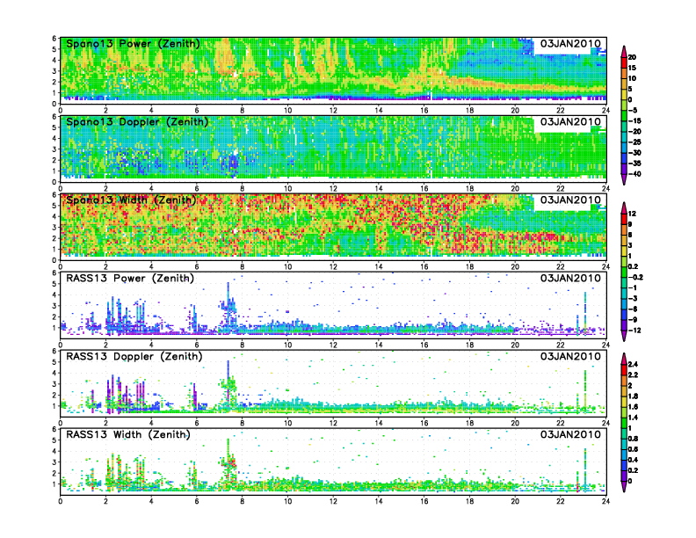Click hour tick 18 below RASS13 Power panel
Viewport: 696px width, 538px height.
point(469,345)
